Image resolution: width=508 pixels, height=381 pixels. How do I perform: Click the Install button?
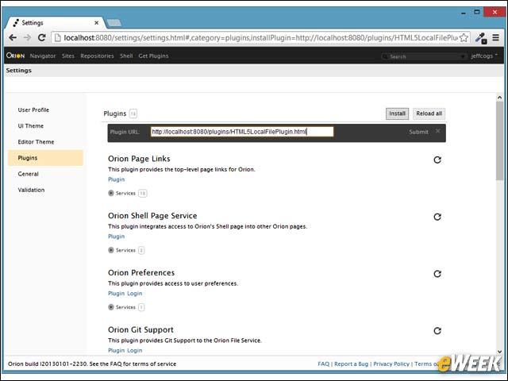pyautogui.click(x=397, y=114)
